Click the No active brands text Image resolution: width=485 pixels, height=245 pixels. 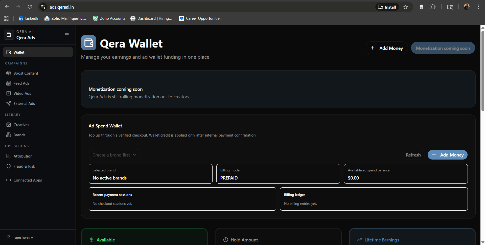tap(110, 178)
